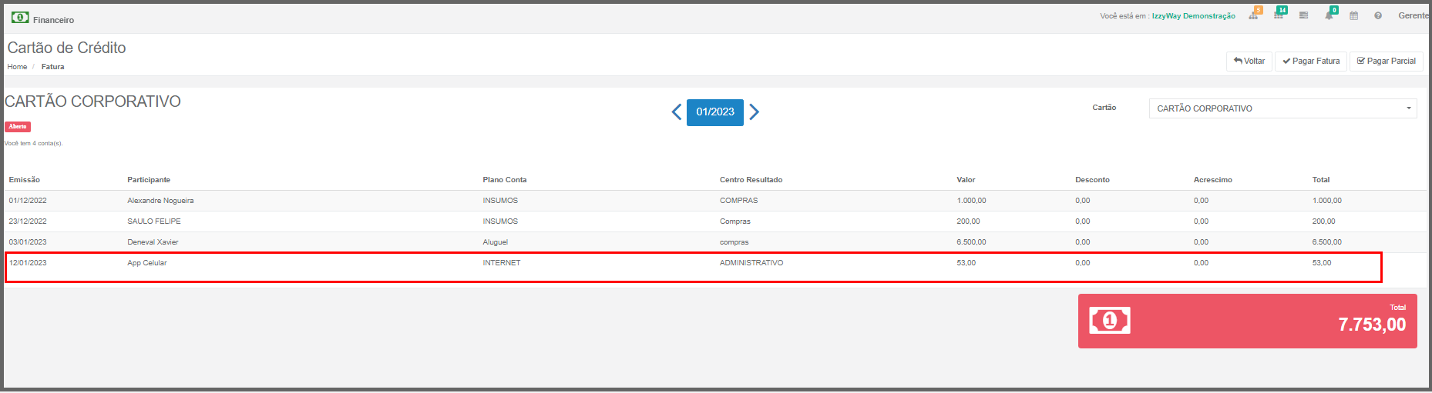Screen dimensions: 1432x393
Task: Click participant App Celular
Action: (x=147, y=263)
